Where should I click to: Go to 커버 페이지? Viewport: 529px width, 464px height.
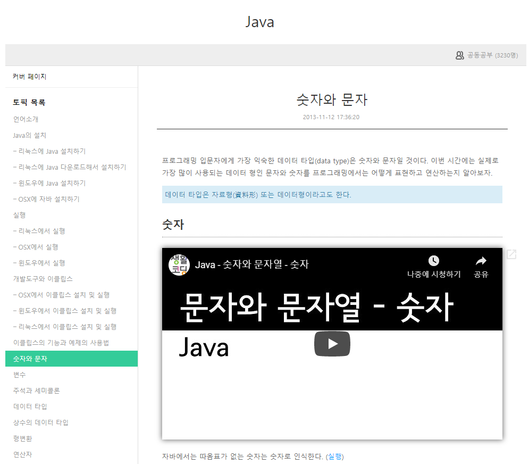click(30, 77)
